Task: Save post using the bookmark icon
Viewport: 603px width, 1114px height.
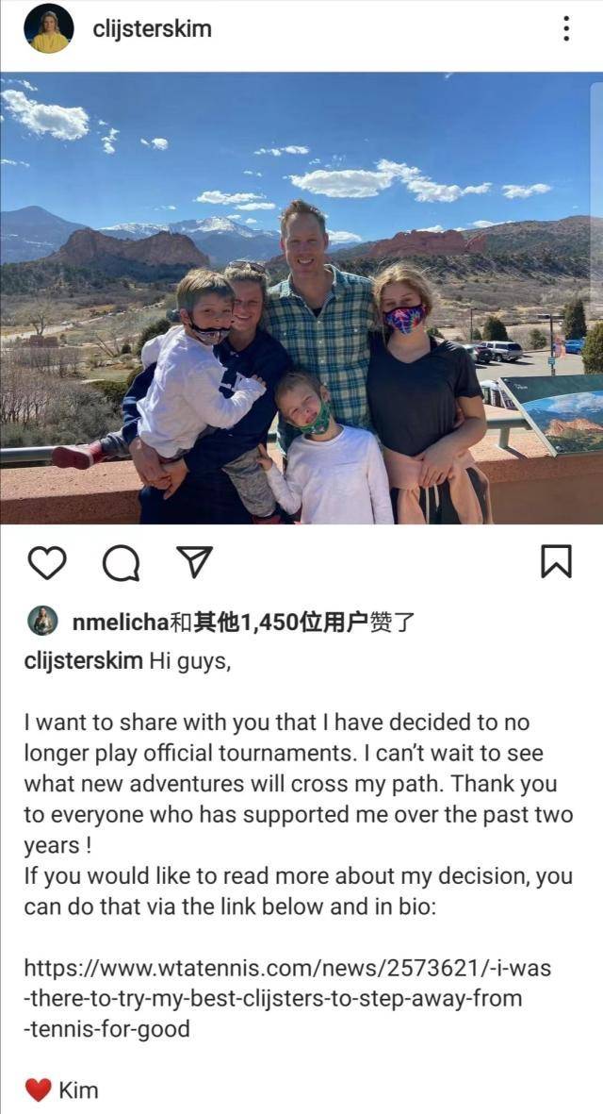Action: click(556, 562)
